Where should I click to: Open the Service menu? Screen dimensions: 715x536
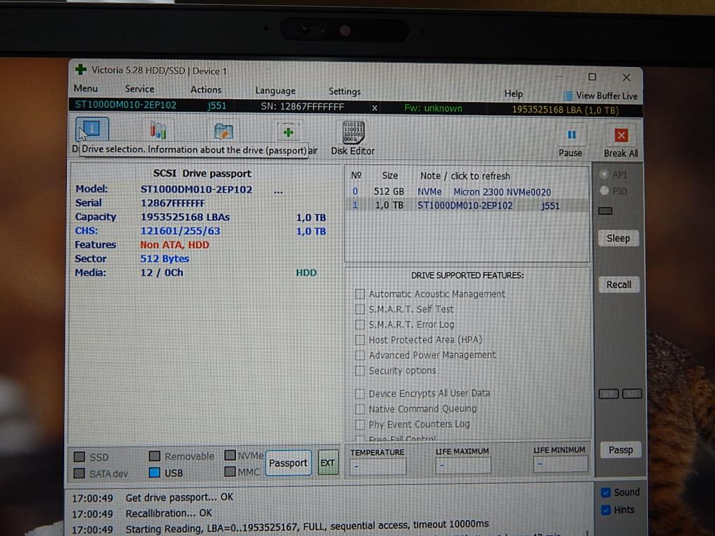pyautogui.click(x=140, y=89)
